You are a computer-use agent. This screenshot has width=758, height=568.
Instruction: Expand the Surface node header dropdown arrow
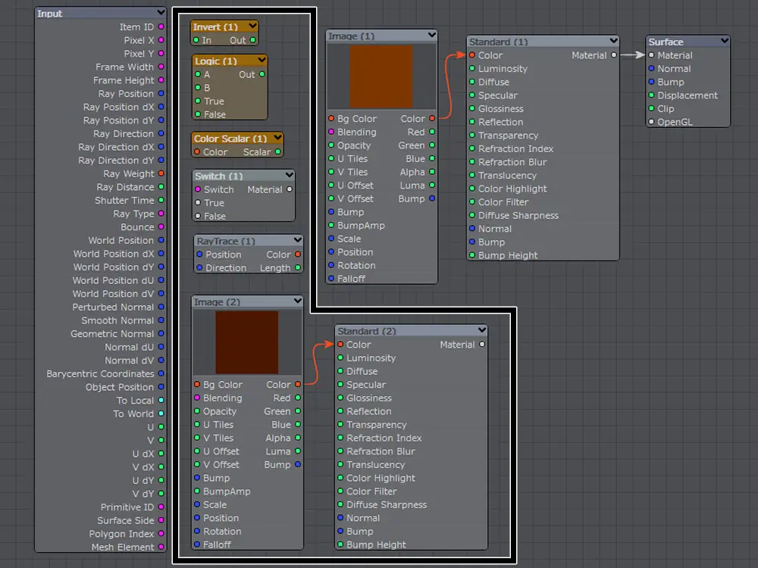(x=724, y=42)
